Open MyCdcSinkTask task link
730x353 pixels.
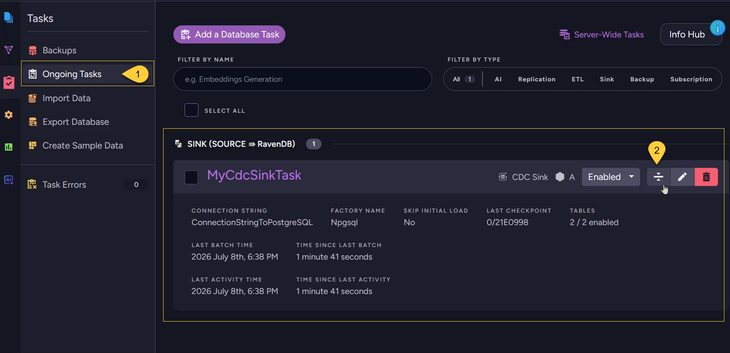point(254,175)
